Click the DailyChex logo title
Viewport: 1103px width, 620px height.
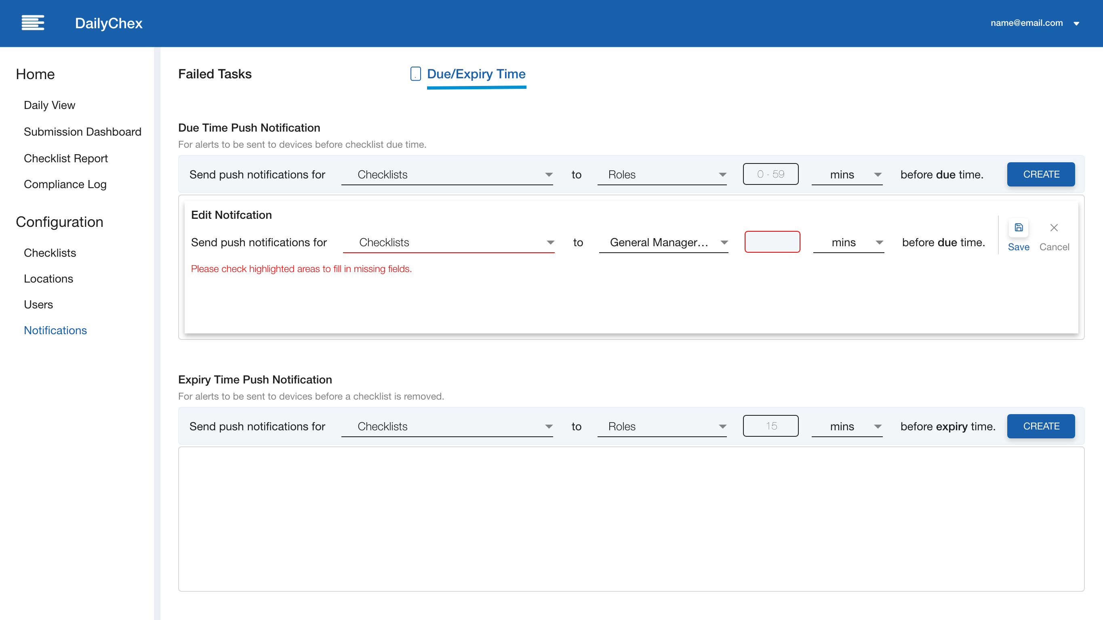click(x=108, y=23)
